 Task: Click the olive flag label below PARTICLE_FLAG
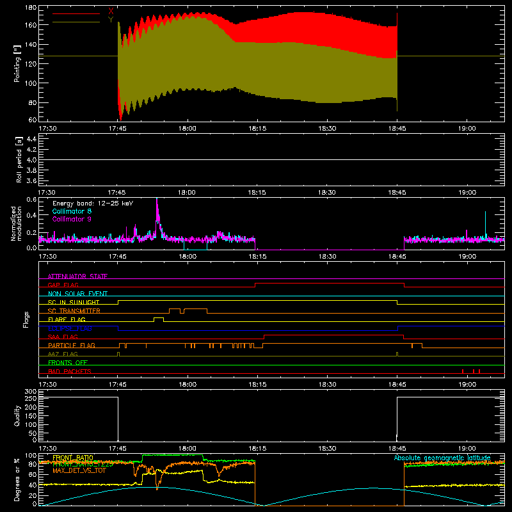(x=63, y=354)
